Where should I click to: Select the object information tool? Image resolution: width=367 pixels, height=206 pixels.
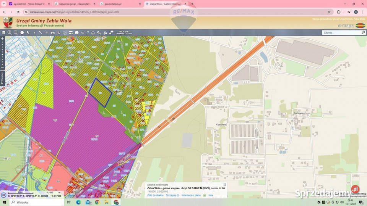(34, 33)
